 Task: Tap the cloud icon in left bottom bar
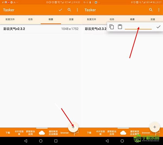[42, 133]
